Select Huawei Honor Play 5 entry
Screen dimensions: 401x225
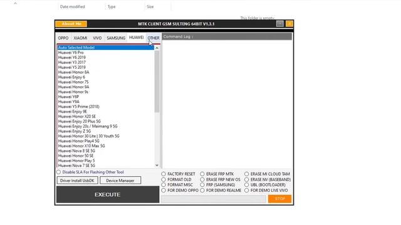[x=106, y=161]
